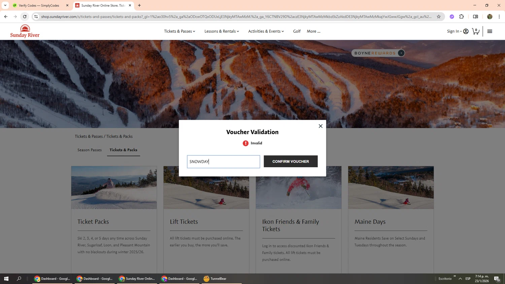Open the browser side panel icon

coord(475,16)
